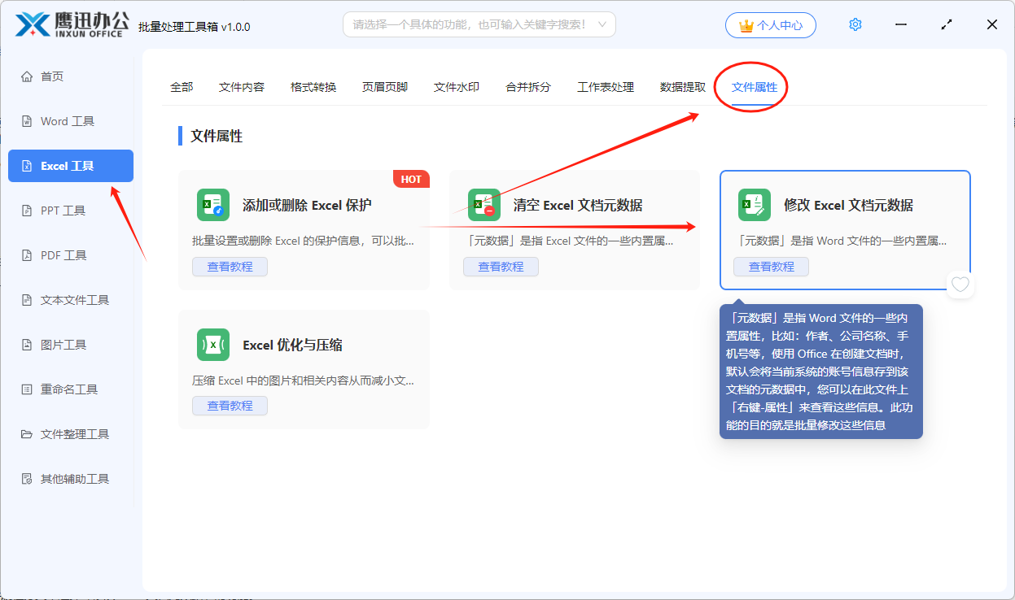Go to 首页 in sidebar
This screenshot has height=600, width=1015.
(52, 76)
